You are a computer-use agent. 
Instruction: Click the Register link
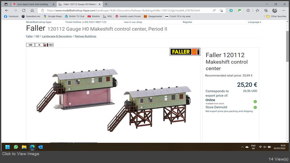[187, 22]
